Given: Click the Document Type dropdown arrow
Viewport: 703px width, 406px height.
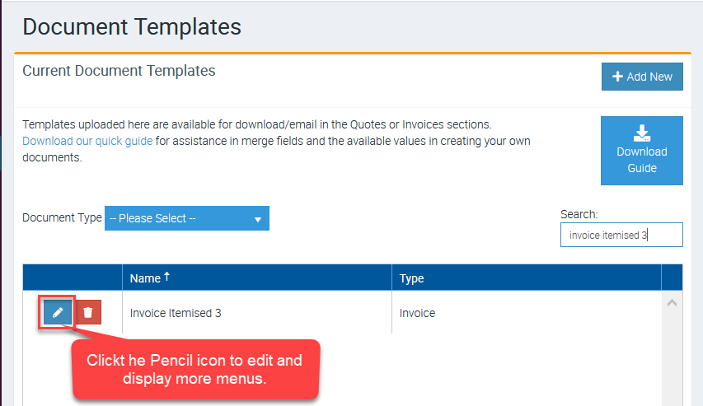Looking at the screenshot, I should point(257,219).
